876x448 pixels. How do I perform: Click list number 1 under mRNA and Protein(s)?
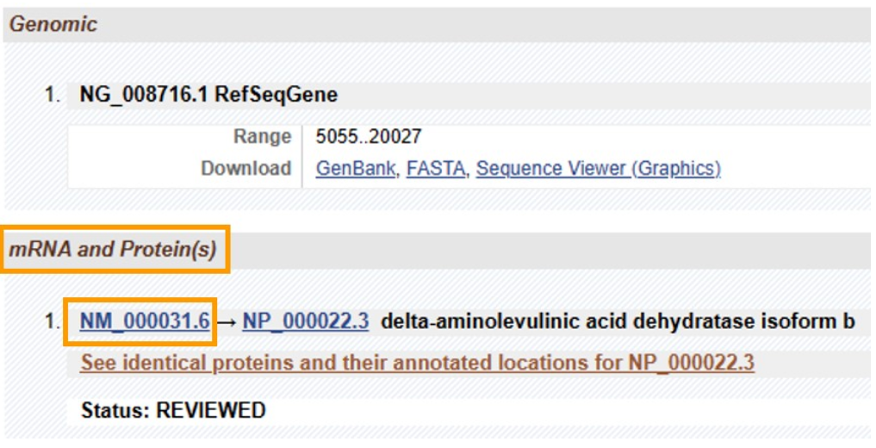pos(52,321)
